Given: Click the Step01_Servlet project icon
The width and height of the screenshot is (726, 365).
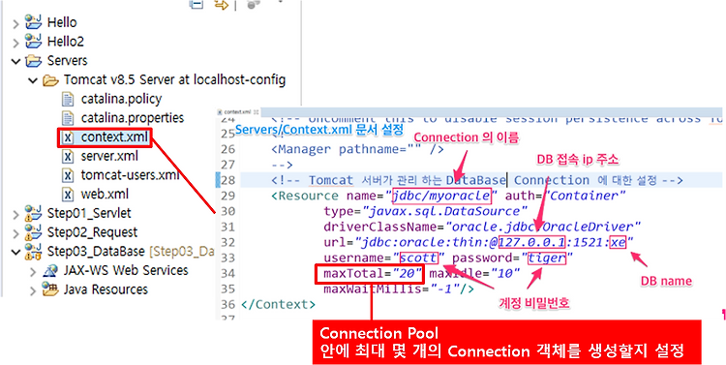Looking at the screenshot, I should 33,213.
